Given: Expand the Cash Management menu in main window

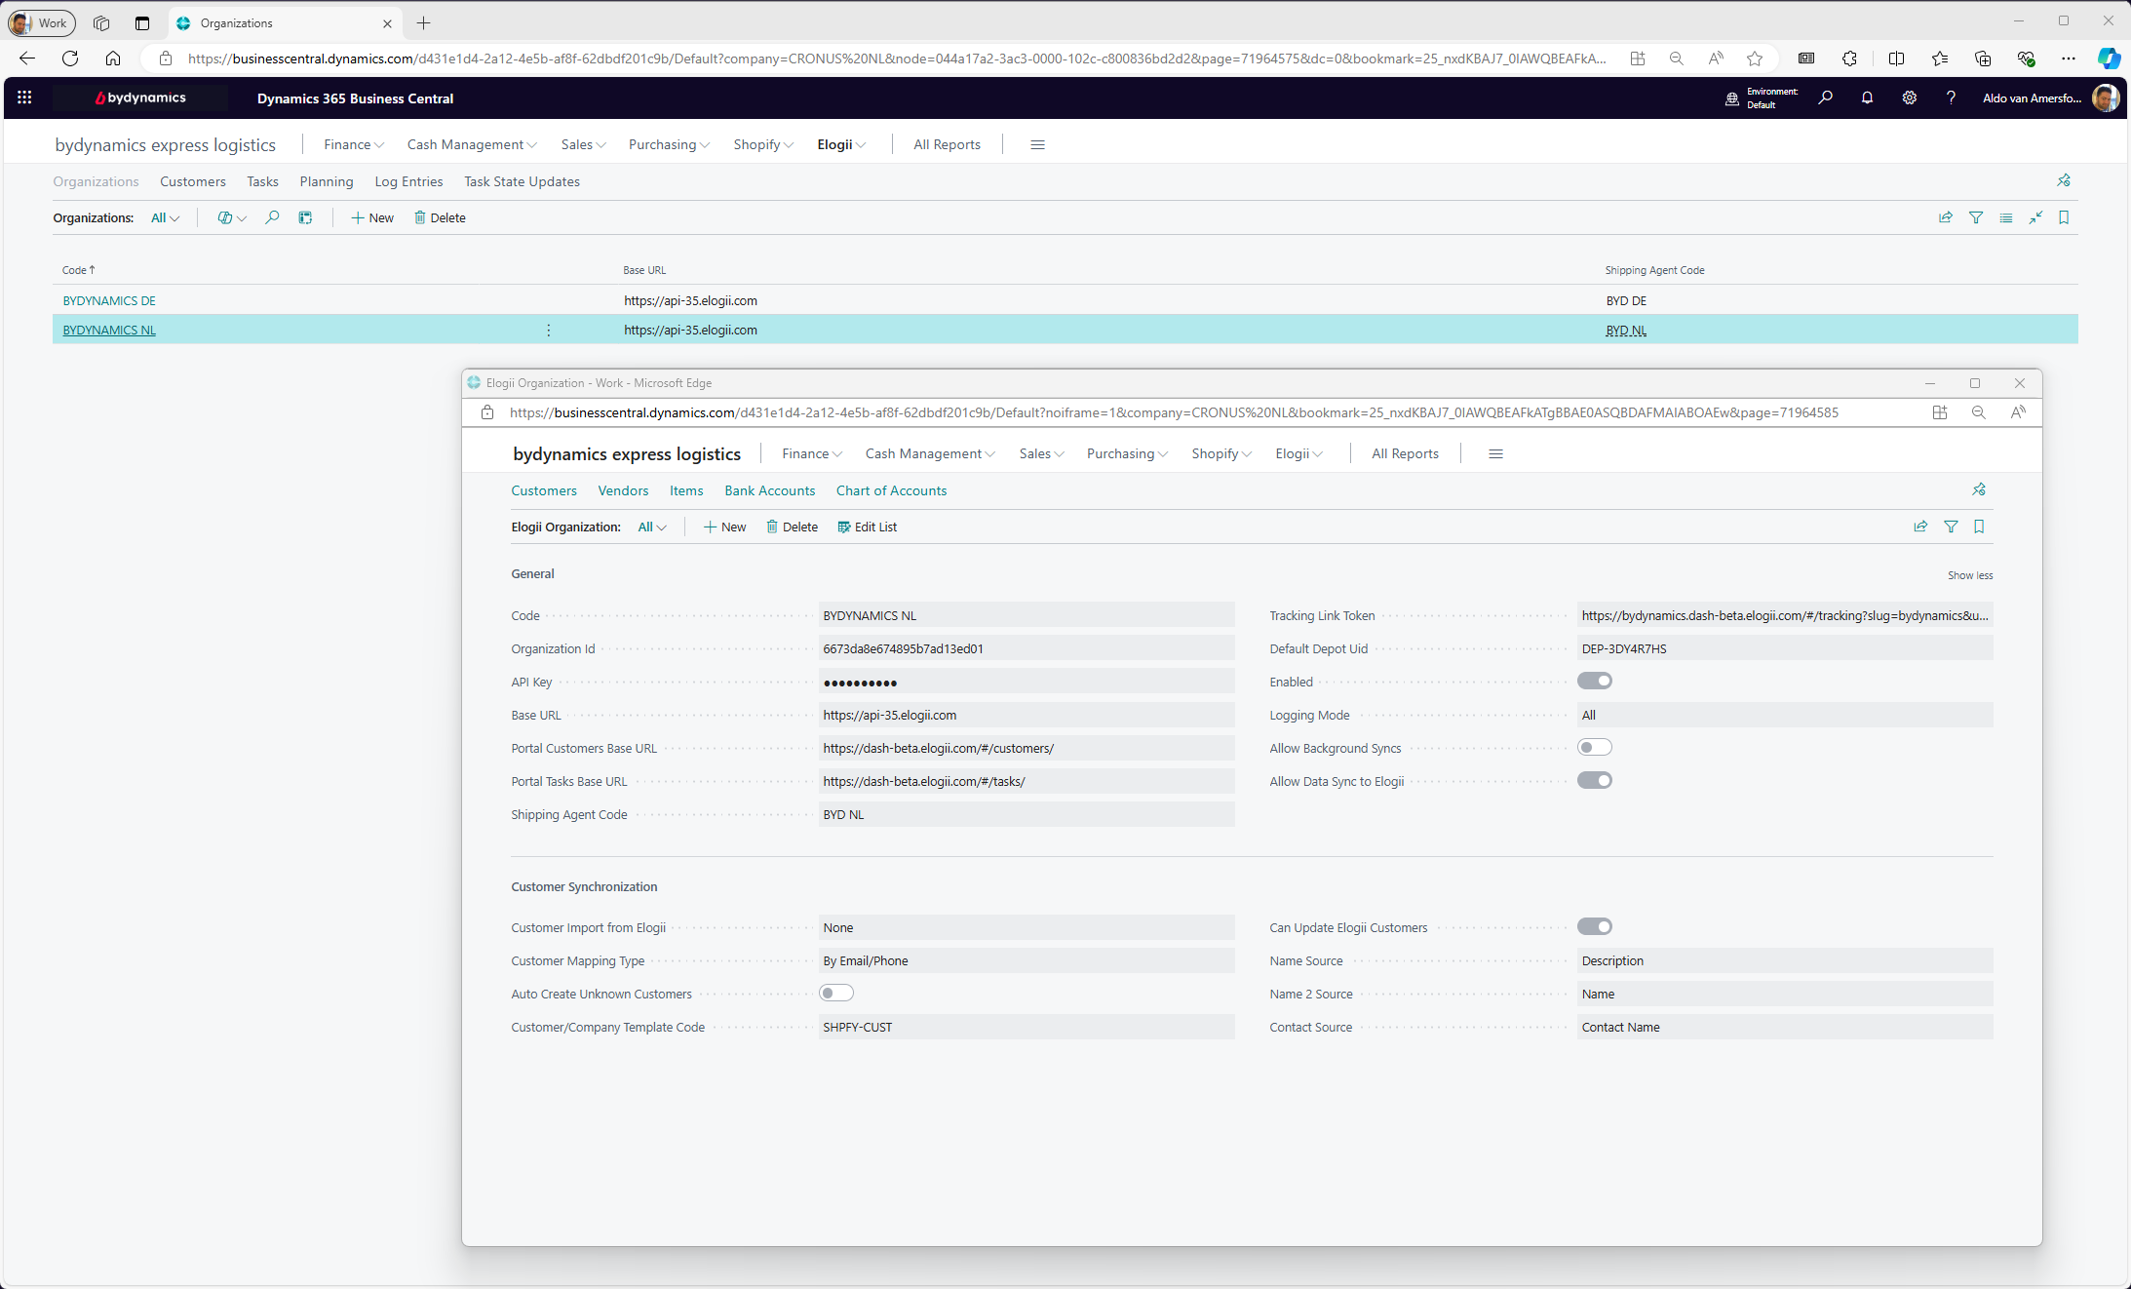Looking at the screenshot, I should click(471, 144).
